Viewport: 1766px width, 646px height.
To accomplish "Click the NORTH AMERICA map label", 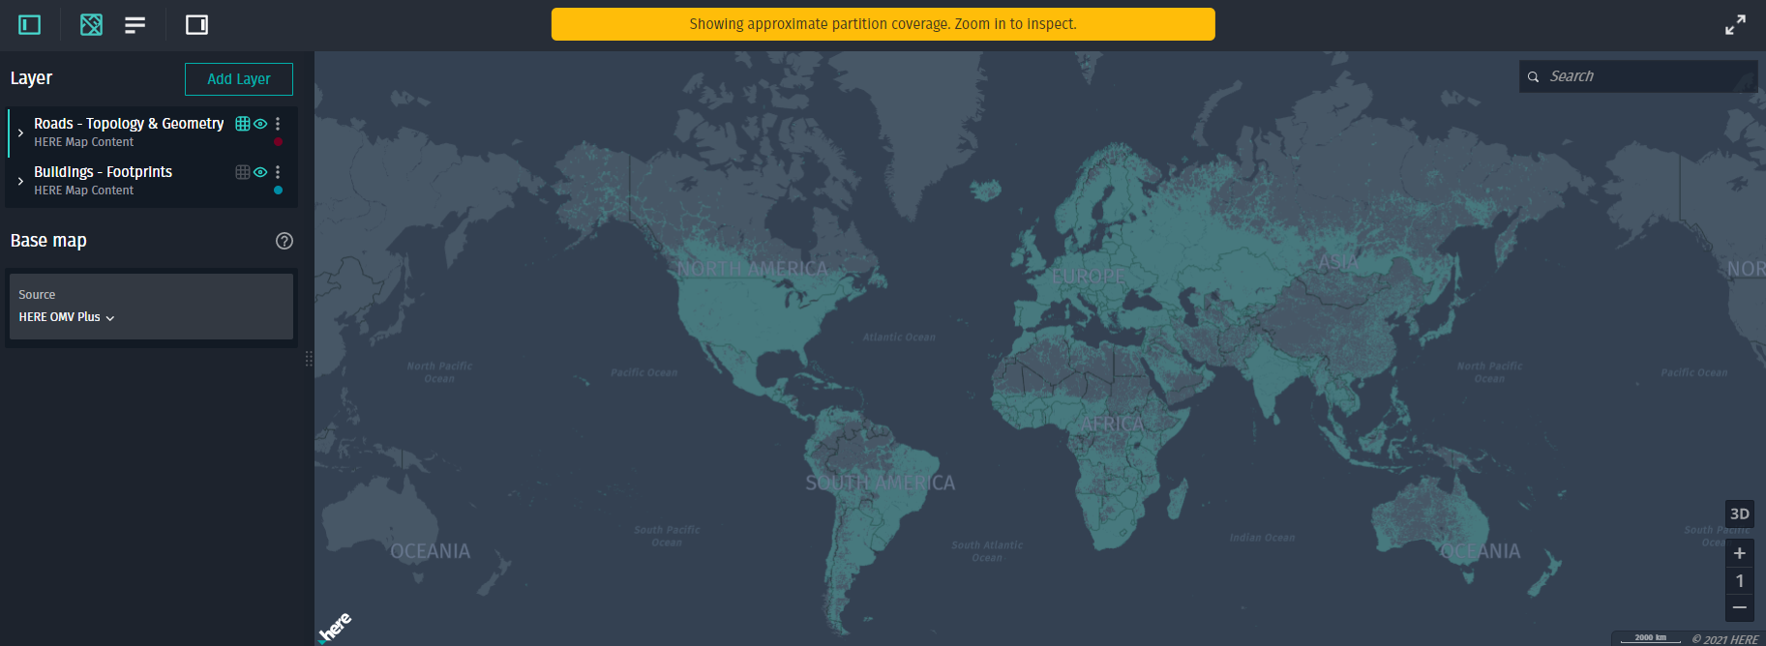I will (x=753, y=269).
